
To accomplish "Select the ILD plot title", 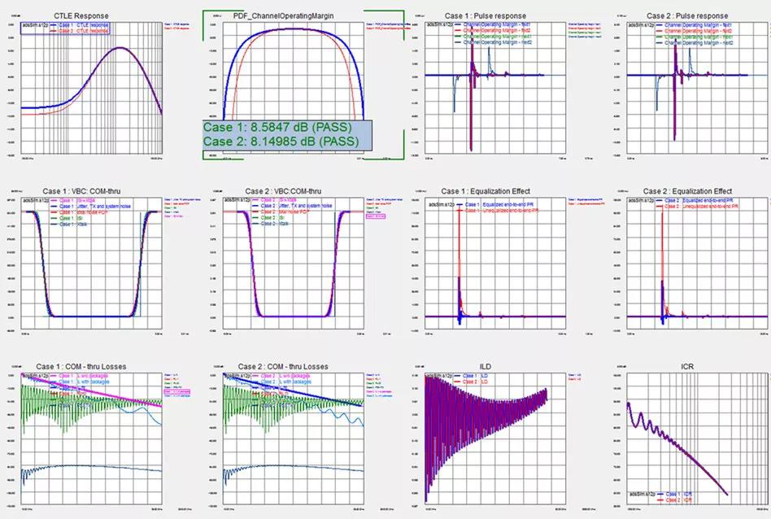I will tap(486, 367).
